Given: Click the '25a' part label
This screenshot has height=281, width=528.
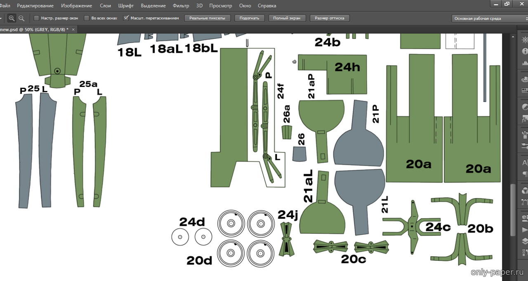Looking at the screenshot, I should tap(88, 84).
